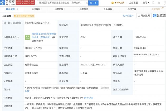Viewport: 166px width, 111px height.
Task: Select company name in 企业名称 row
Action: 102,25
